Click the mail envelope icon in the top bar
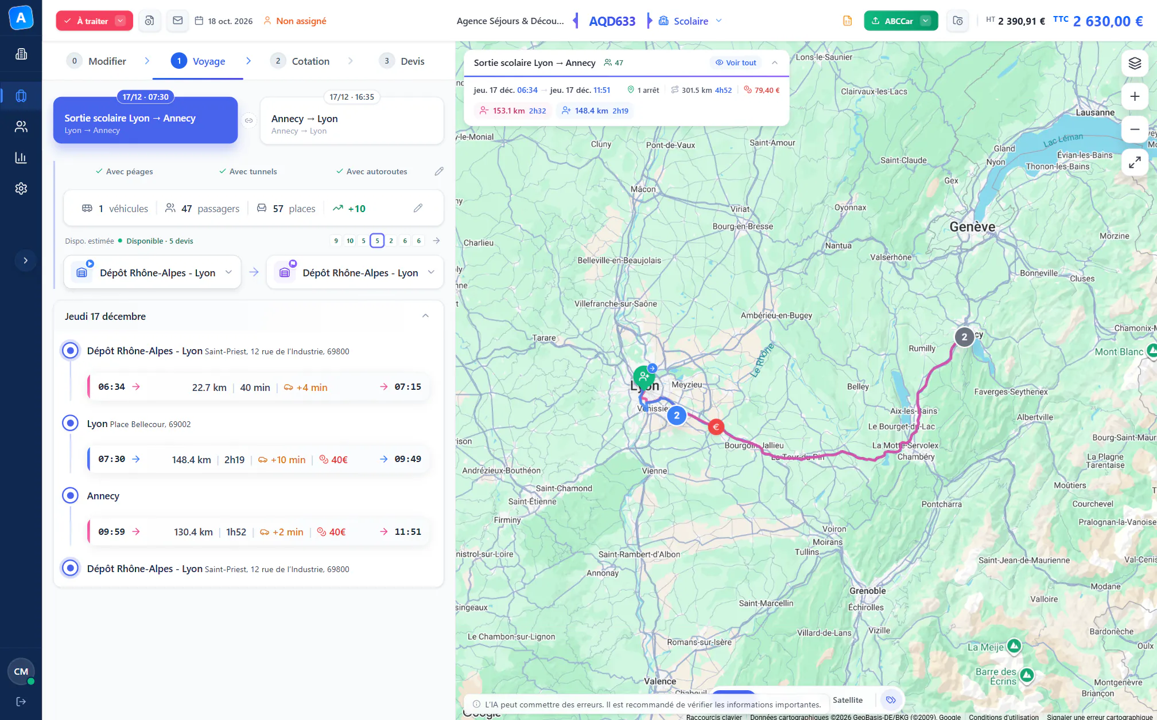The width and height of the screenshot is (1157, 720). point(178,21)
